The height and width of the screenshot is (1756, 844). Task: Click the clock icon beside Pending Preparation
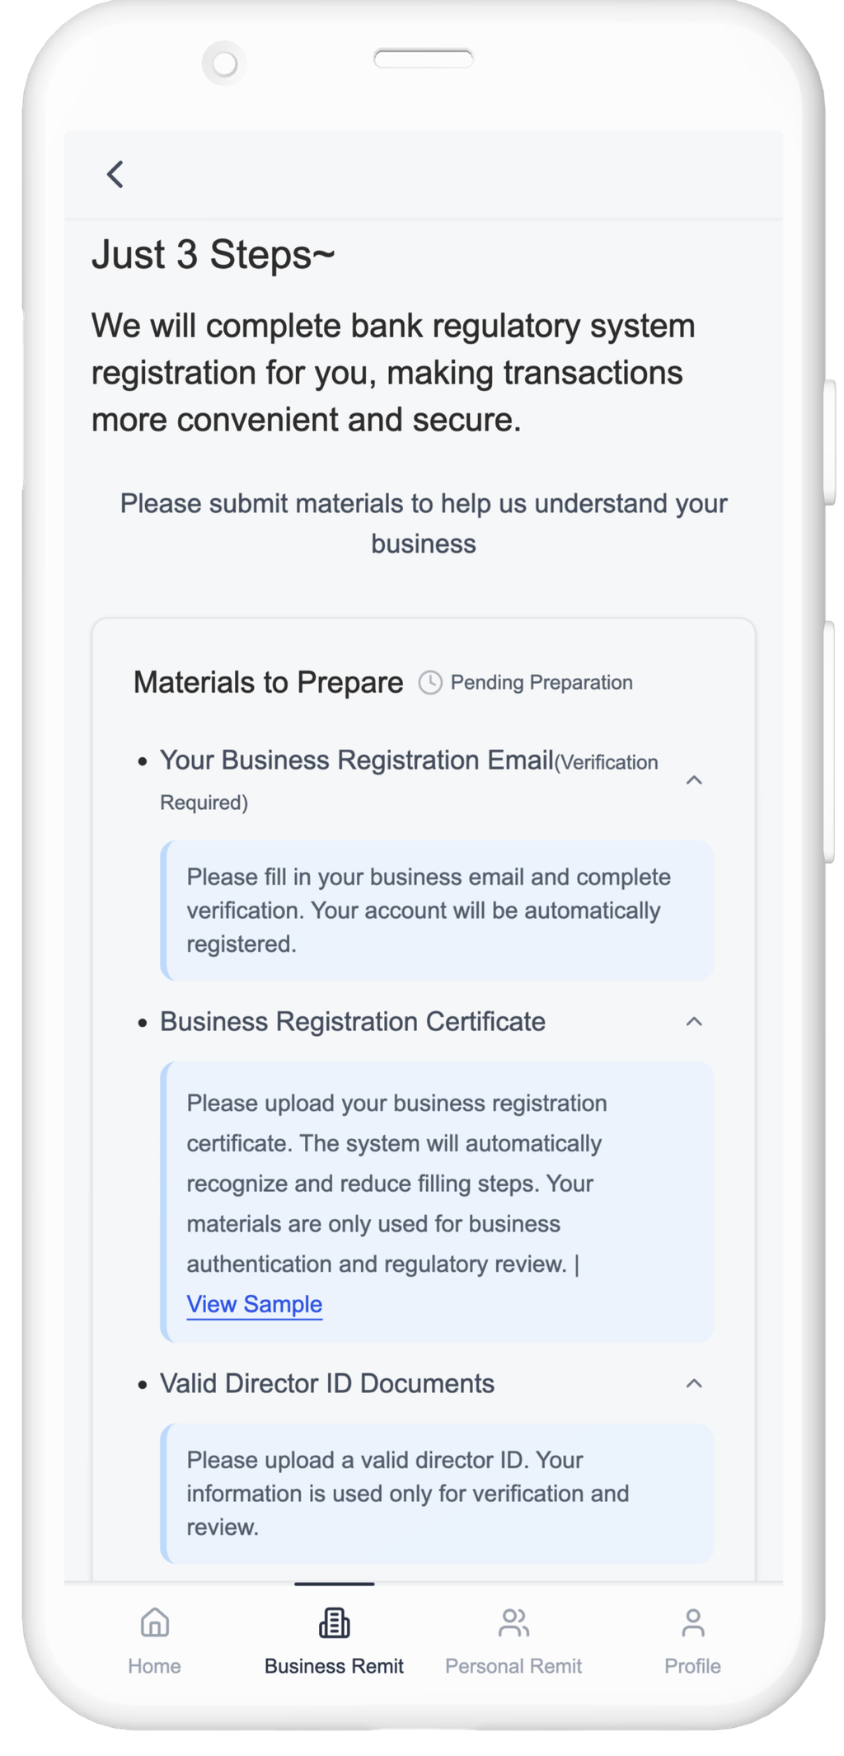(430, 683)
